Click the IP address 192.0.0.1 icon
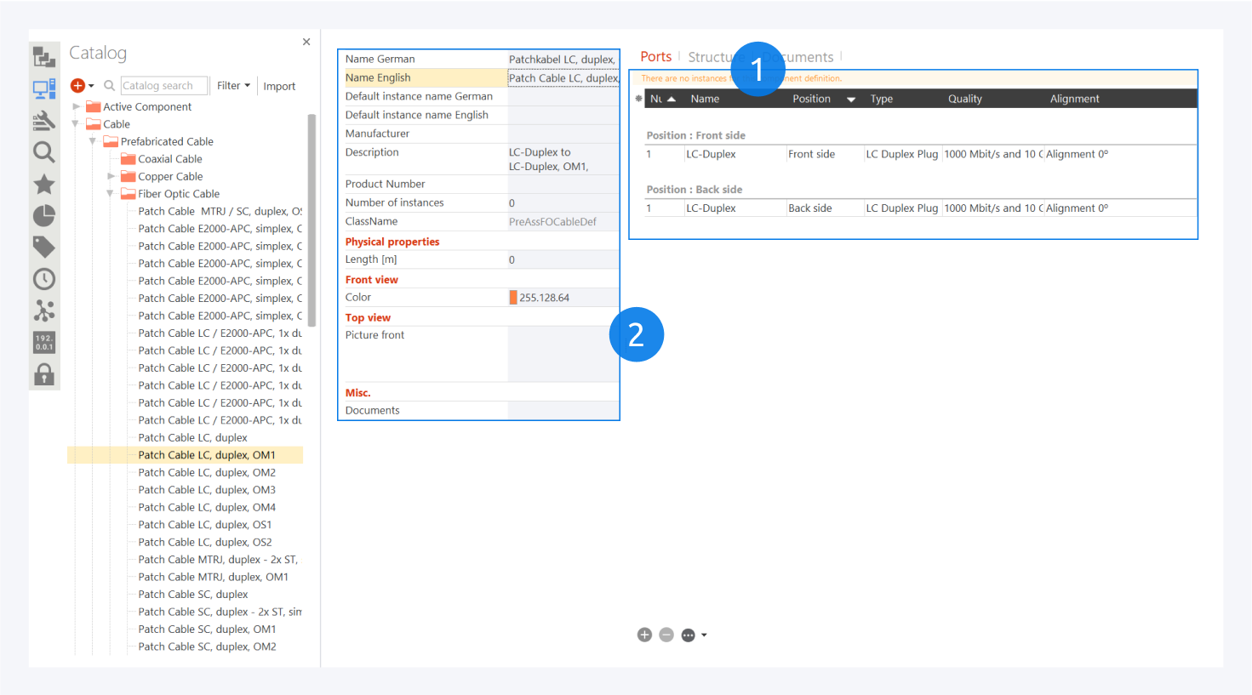 tap(43, 342)
